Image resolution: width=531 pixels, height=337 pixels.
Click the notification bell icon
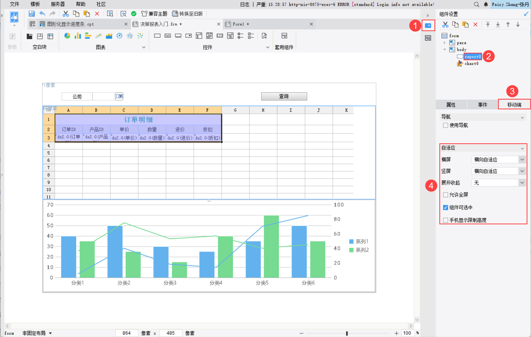pyautogui.click(x=486, y=4)
